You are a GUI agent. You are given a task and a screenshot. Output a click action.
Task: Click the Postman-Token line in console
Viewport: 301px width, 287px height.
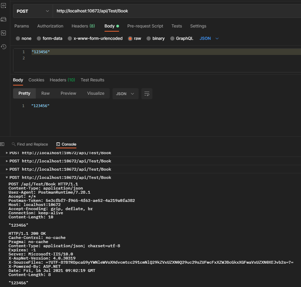(x=72, y=200)
